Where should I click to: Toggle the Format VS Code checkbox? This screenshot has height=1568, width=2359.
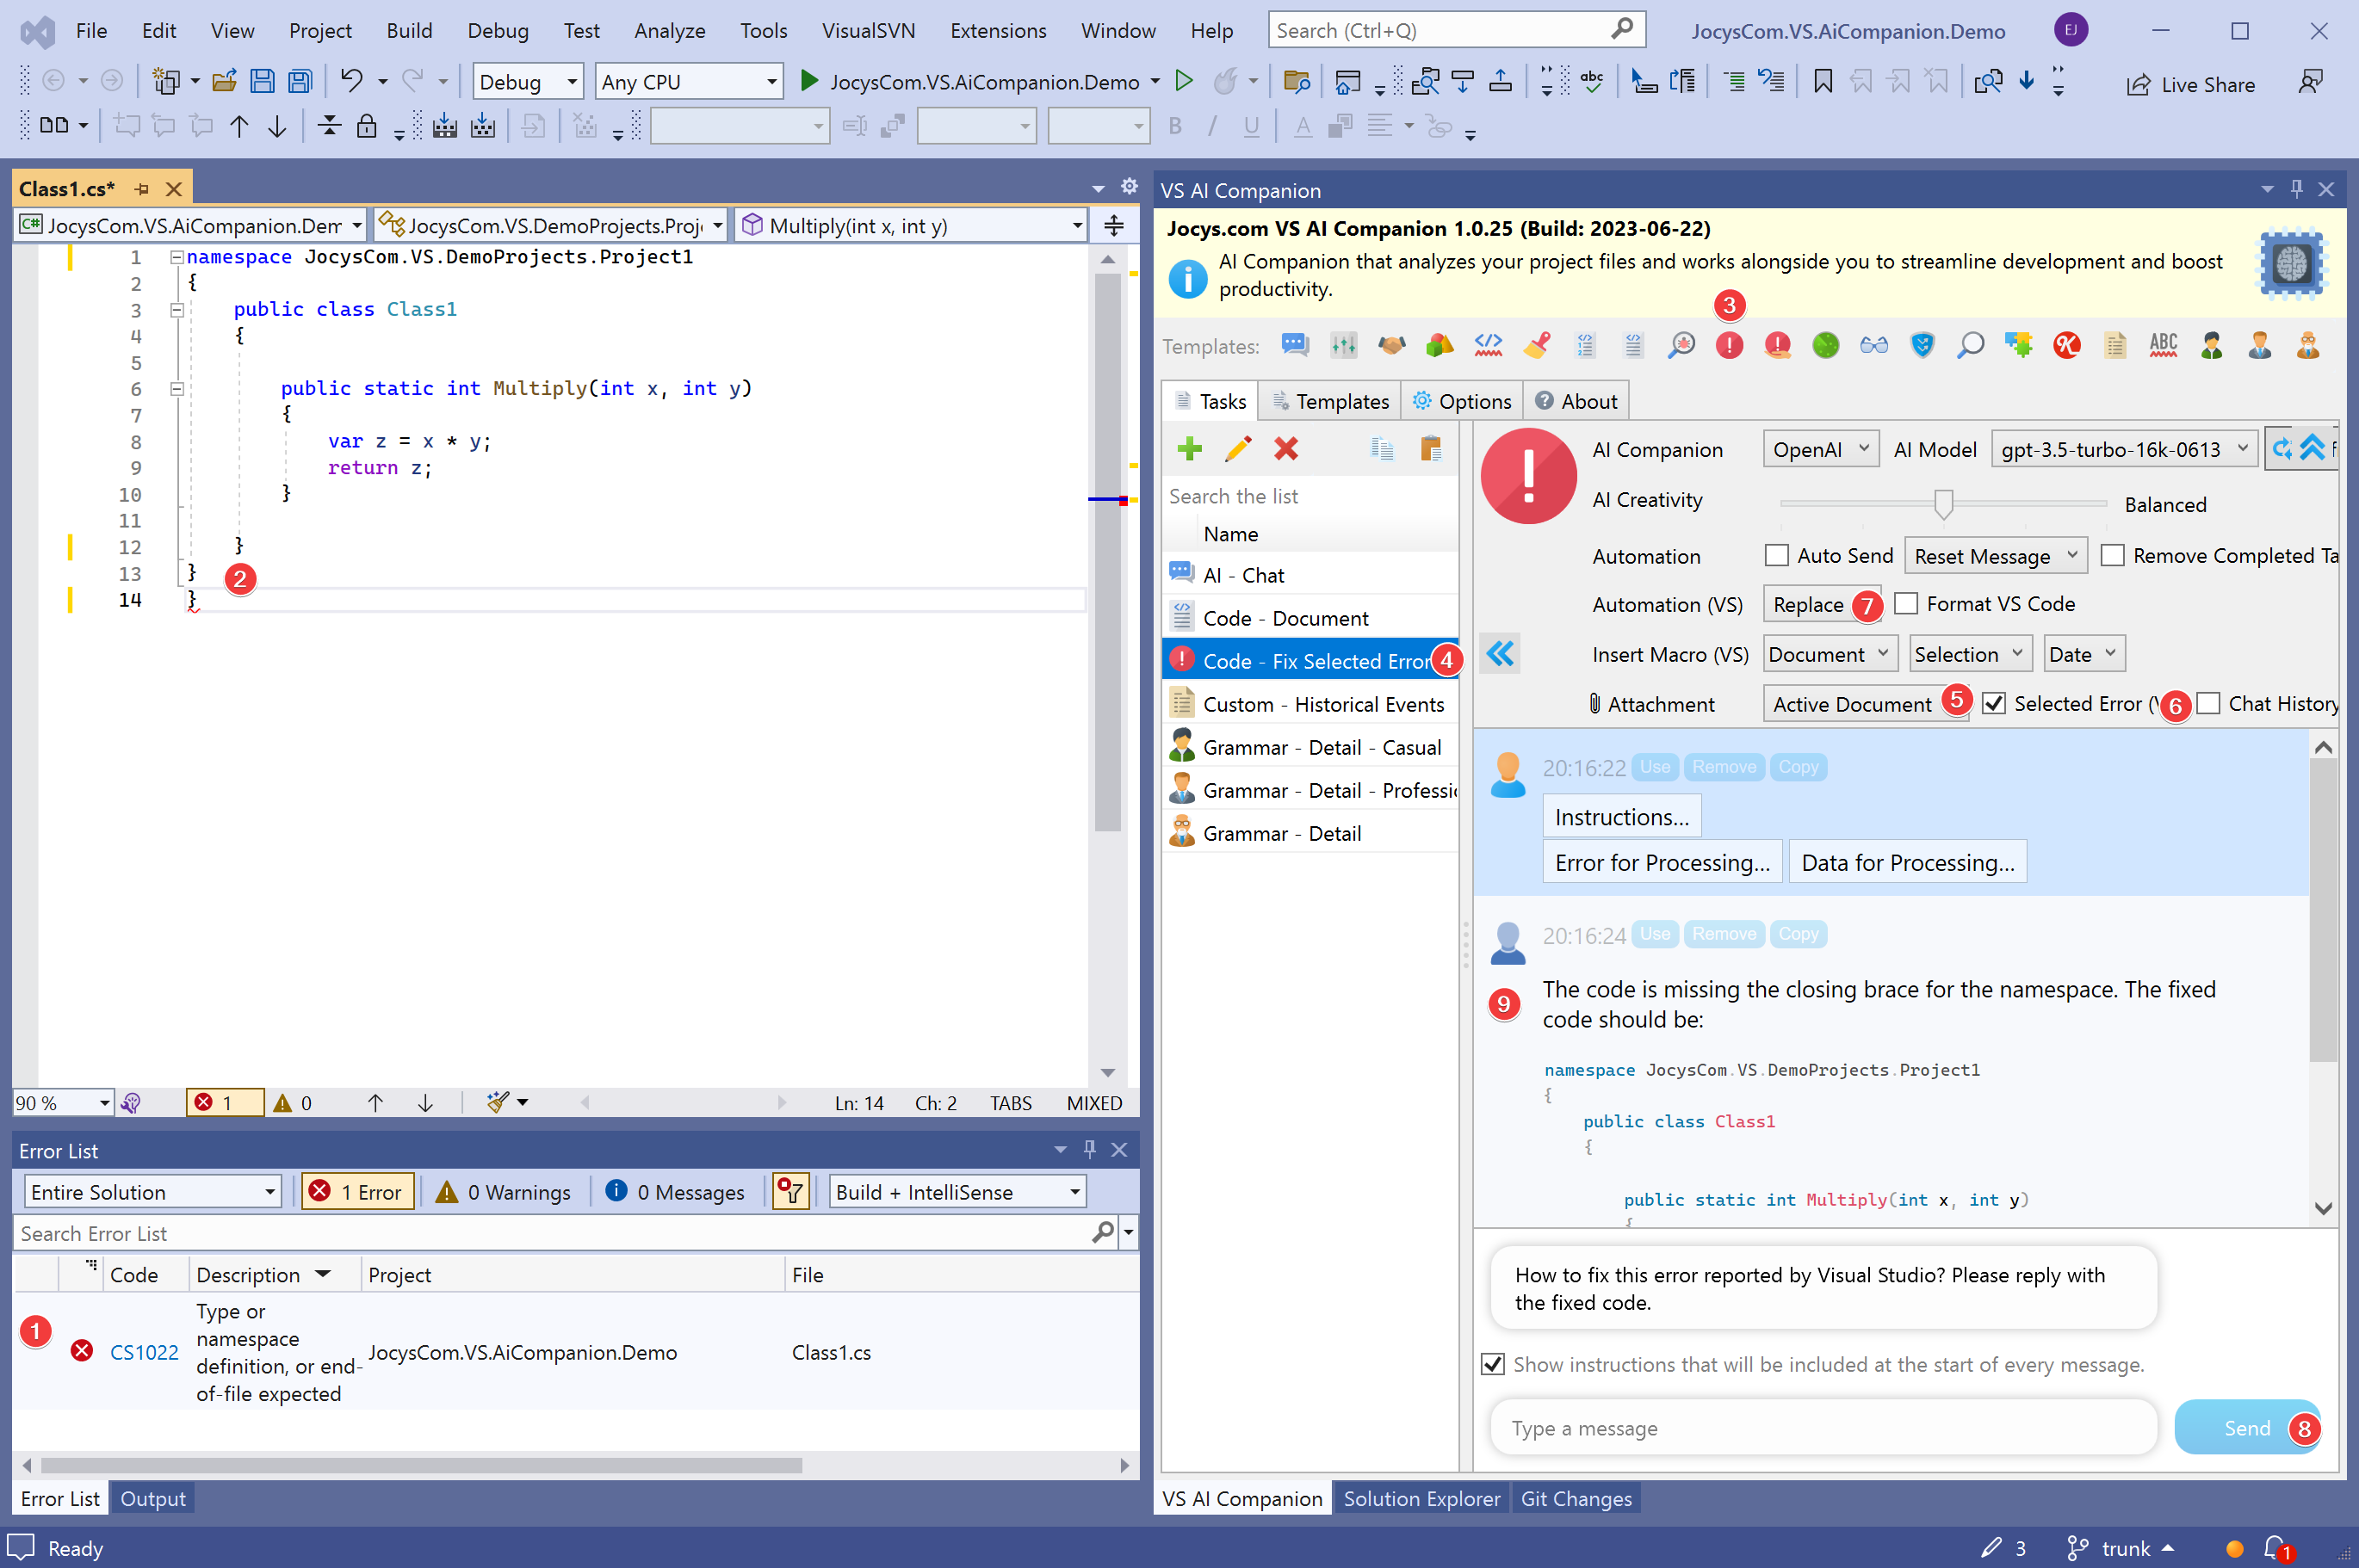(1907, 604)
